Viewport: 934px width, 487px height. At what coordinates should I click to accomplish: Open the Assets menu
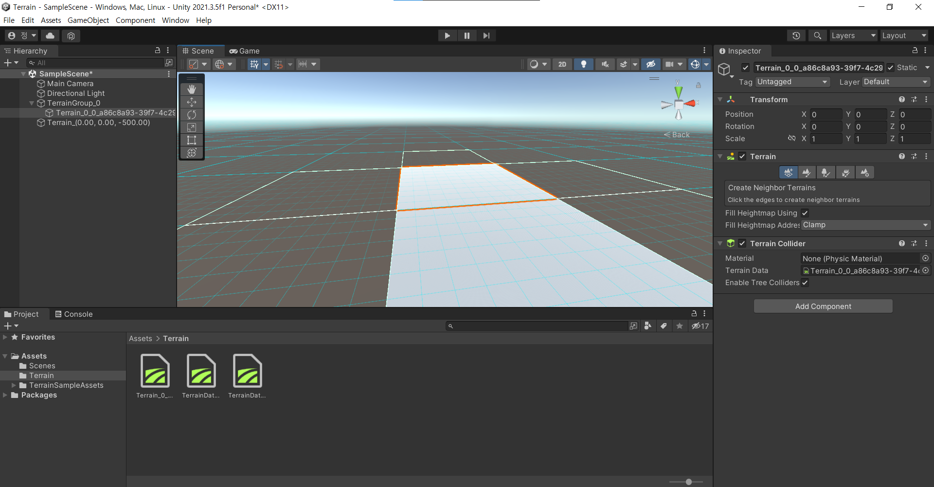[51, 20]
